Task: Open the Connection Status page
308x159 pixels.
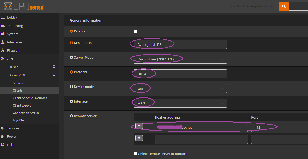Action: 26,113
